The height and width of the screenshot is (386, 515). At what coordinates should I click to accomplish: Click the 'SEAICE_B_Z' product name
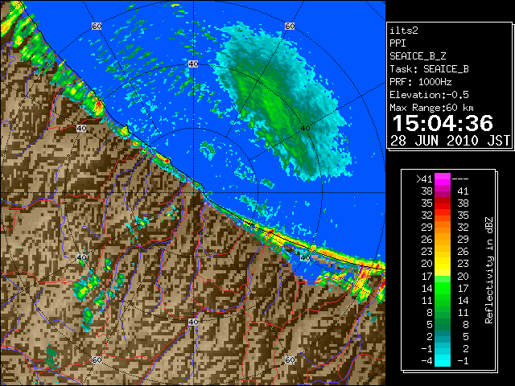click(x=418, y=56)
